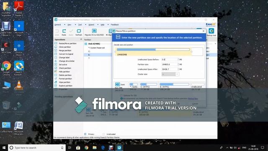Open the Cluster size dropdown
Screen dimensions: 268x151
177,74
